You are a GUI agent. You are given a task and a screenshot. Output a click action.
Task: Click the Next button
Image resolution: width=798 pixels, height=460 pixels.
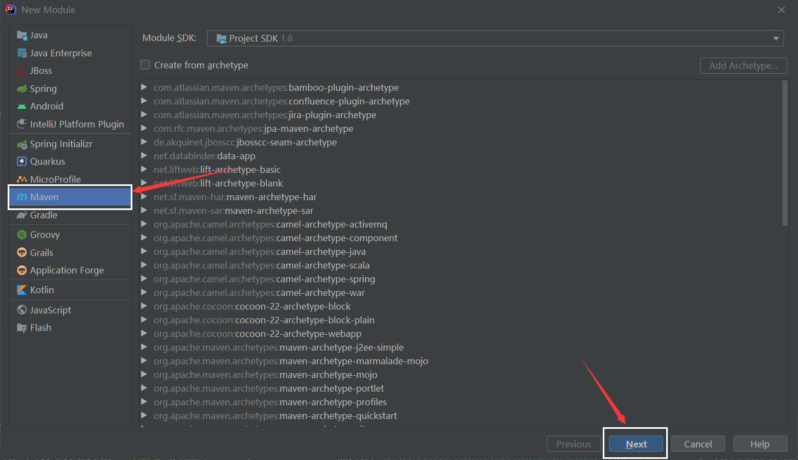coord(636,444)
